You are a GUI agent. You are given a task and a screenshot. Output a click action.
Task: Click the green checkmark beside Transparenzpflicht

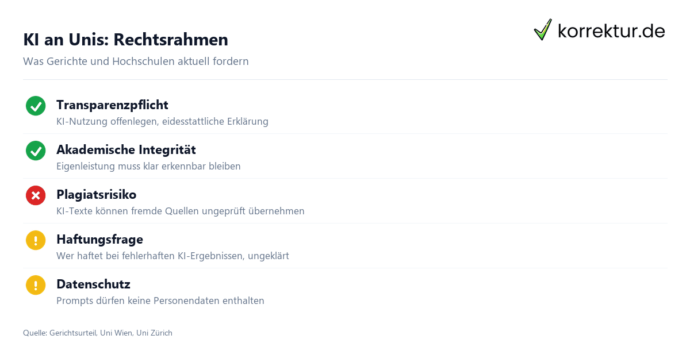tap(36, 106)
